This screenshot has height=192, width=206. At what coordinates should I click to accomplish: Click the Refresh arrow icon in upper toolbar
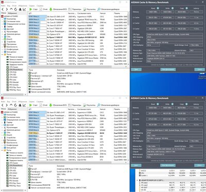tap(16, 9)
